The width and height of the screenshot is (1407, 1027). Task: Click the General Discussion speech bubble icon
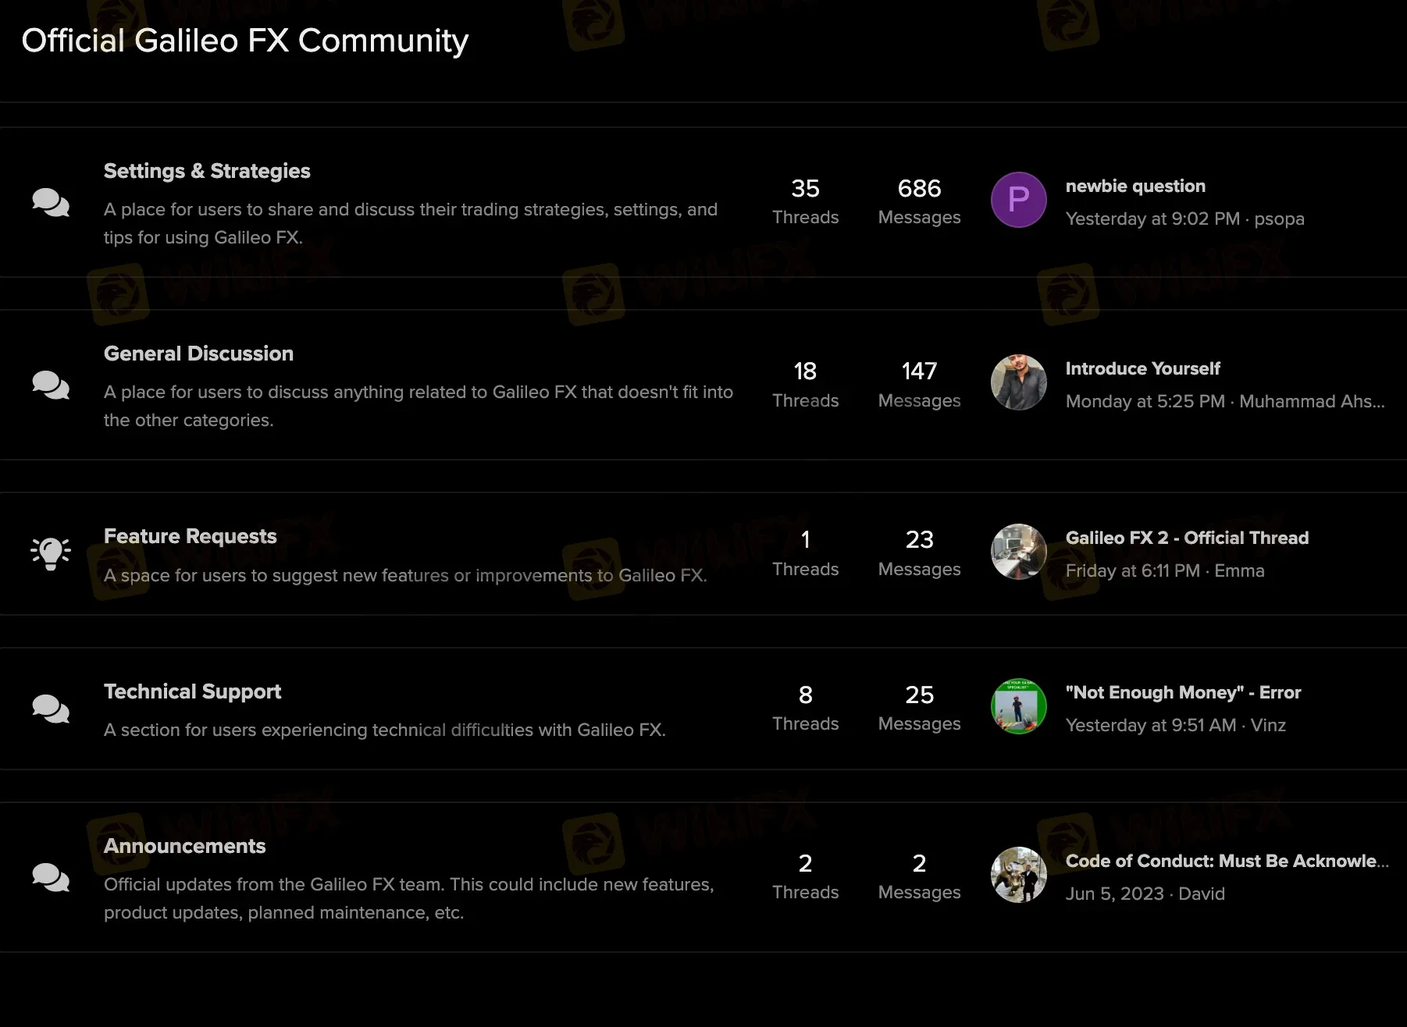point(50,384)
